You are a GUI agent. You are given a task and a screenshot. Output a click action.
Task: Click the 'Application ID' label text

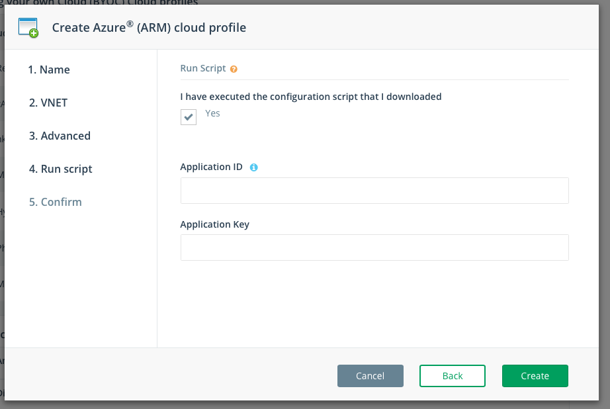click(x=211, y=167)
